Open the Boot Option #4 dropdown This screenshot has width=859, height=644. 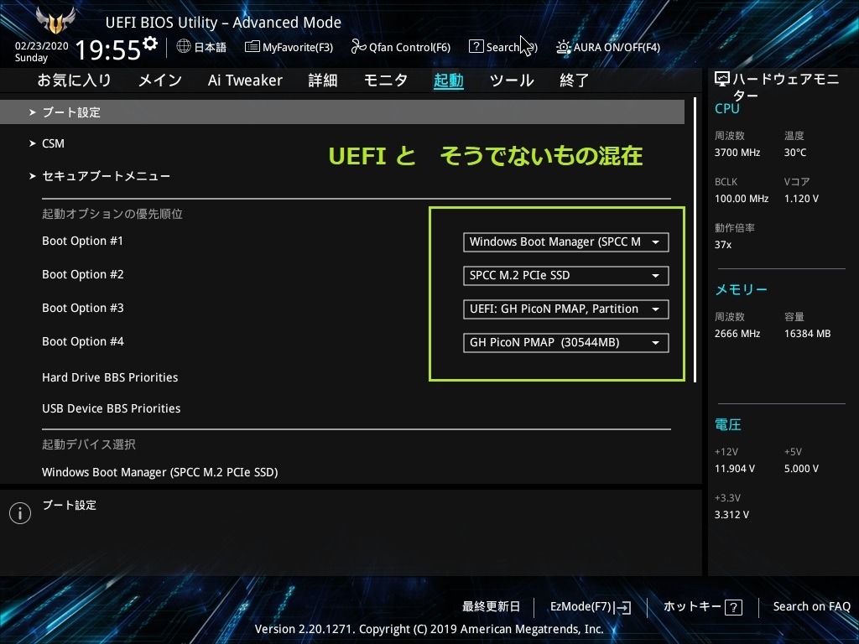pyautogui.click(x=566, y=343)
